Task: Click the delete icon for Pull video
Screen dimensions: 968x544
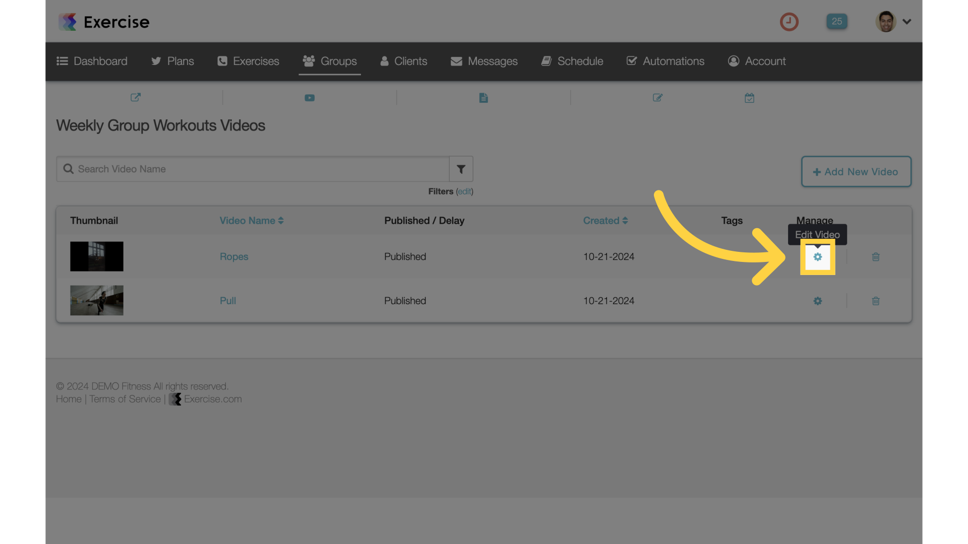Action: 876,301
